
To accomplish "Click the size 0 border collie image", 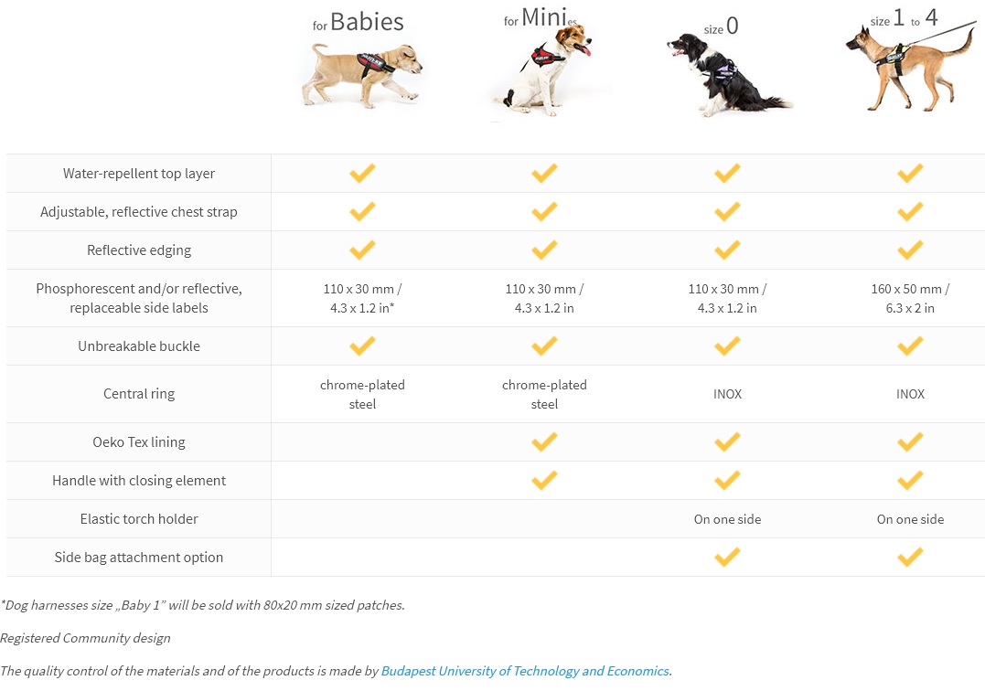I will pos(727,75).
